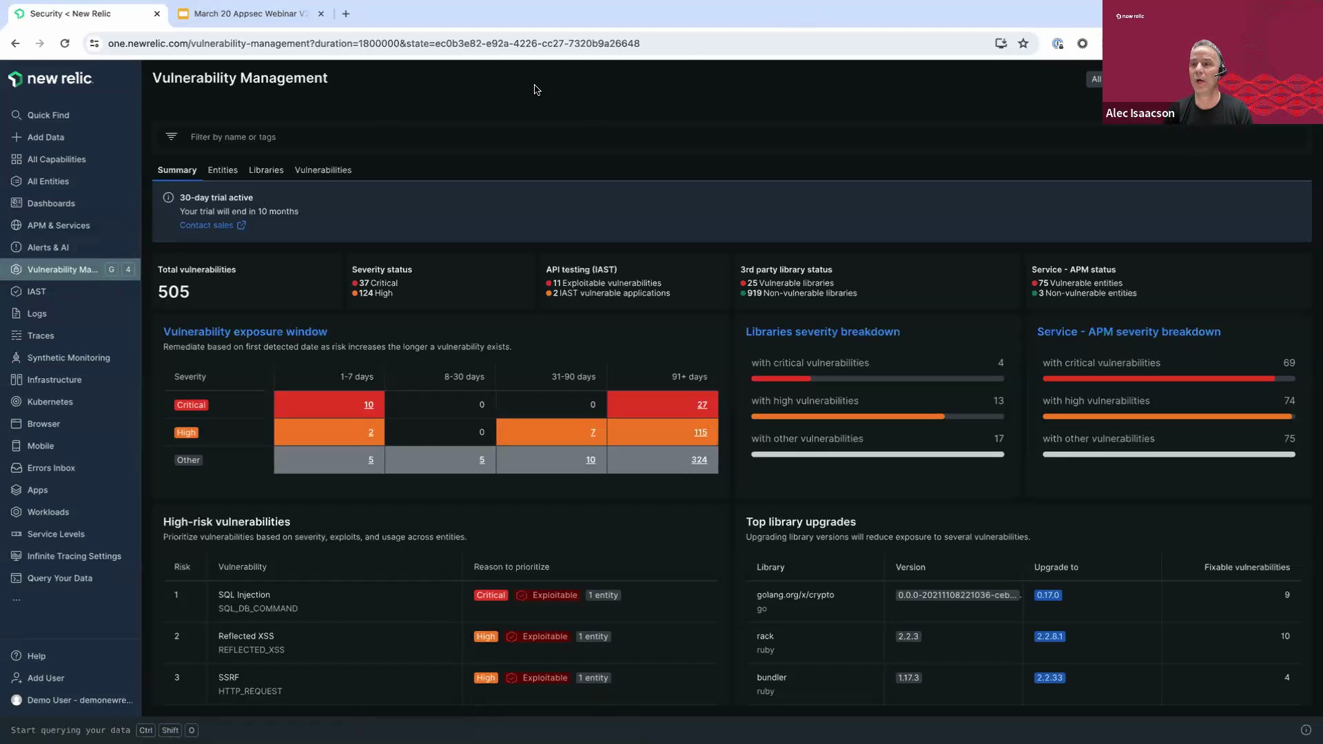
Task: Open Errors Inbox icon
Action: pos(17,468)
